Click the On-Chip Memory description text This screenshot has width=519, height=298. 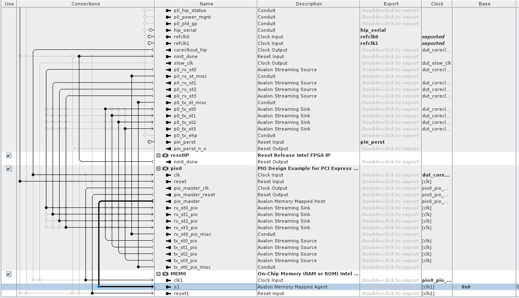[308, 274]
